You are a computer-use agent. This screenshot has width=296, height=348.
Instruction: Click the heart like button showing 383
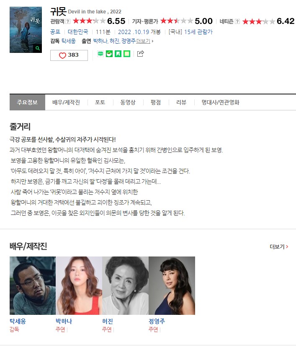pos(69,55)
